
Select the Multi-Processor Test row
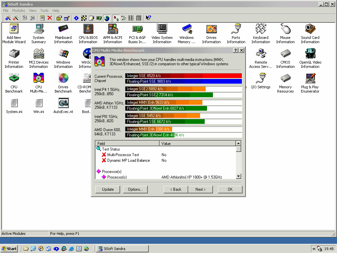tap(123, 155)
